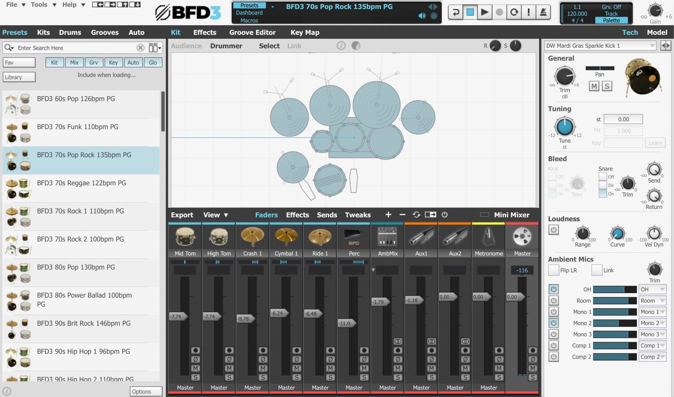Enable the Record button in the transport
The width and height of the screenshot is (674, 397).
(499, 12)
